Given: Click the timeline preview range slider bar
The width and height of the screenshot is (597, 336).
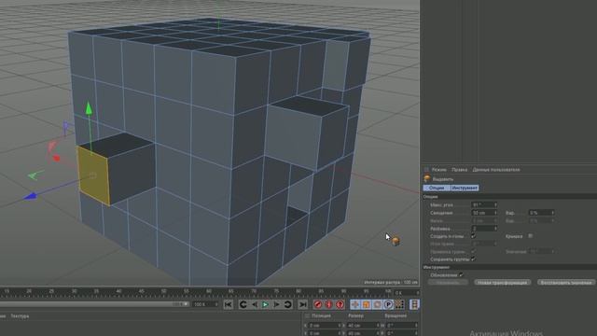Looking at the screenshot, I should [94, 304].
